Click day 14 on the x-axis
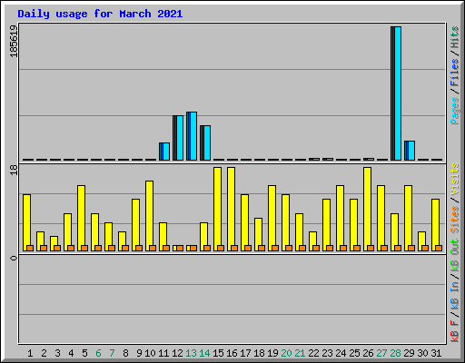 [x=204, y=353]
